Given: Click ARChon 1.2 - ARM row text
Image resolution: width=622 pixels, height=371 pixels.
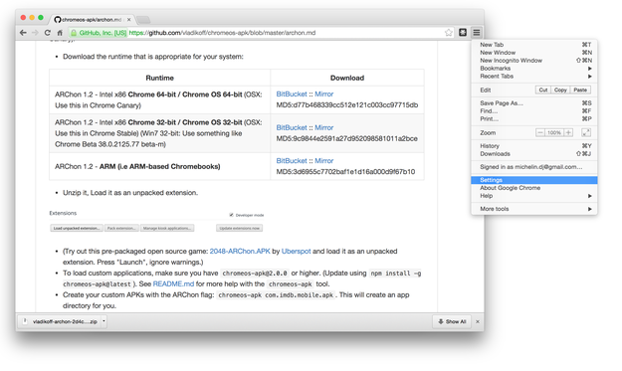Looking at the screenshot, I should tap(137, 166).
